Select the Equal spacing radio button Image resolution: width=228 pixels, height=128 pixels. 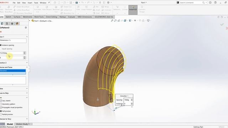(x=1, y=49)
